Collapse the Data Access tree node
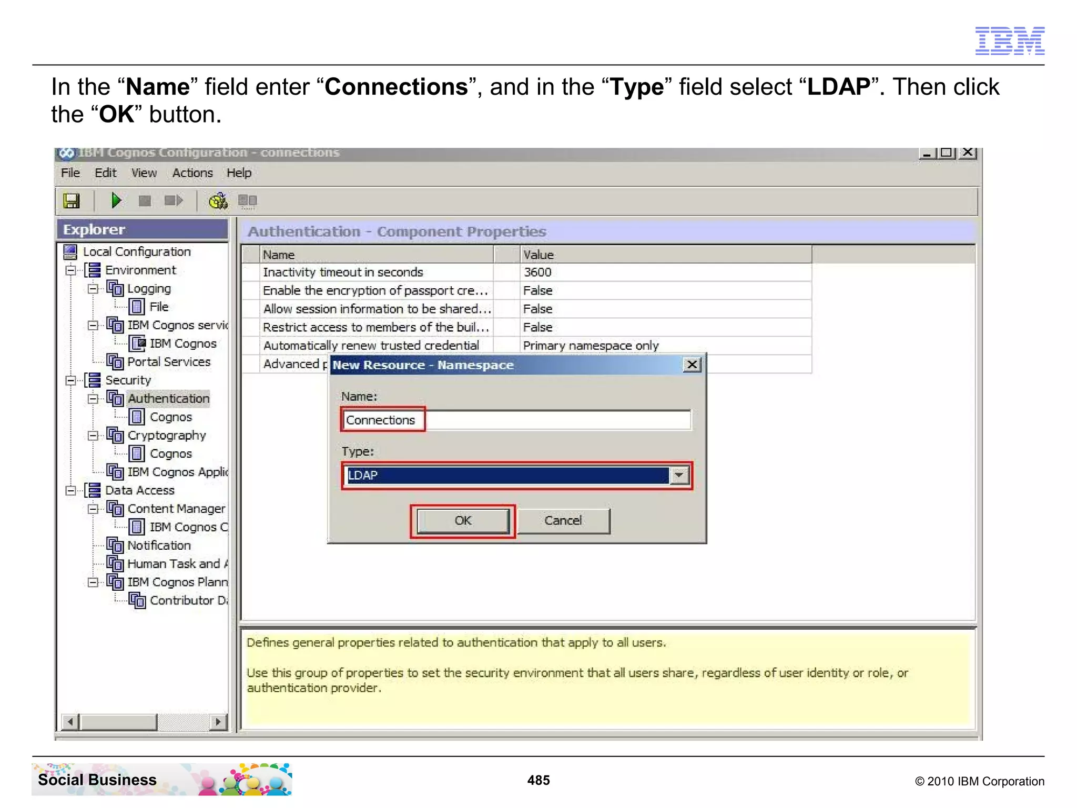Image resolution: width=1077 pixels, height=808 pixels. [x=70, y=491]
